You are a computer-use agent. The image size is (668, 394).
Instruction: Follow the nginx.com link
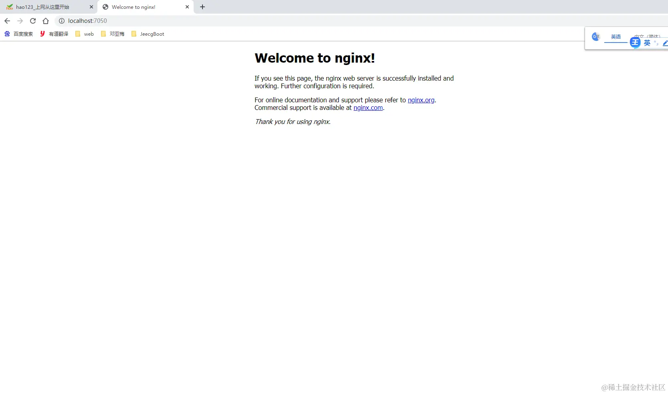coord(368,108)
